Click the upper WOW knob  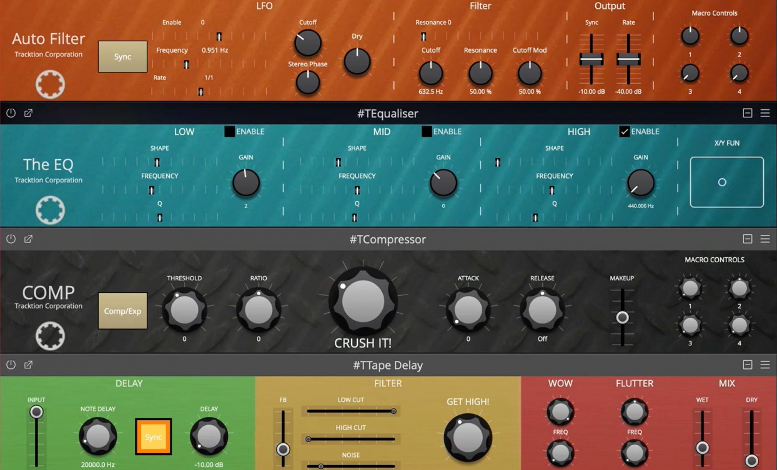560,412
